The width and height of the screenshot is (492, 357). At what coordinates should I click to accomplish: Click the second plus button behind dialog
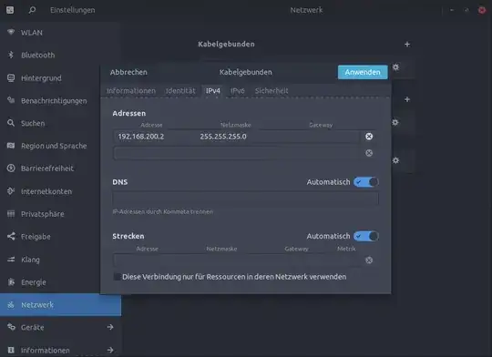tap(407, 99)
